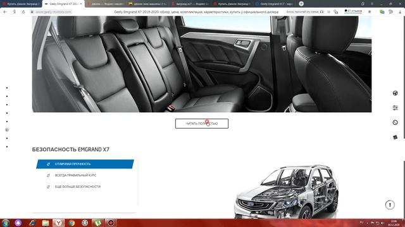The image size is (405, 227).
Task: Click the car body frame image
Action: coord(286,192)
